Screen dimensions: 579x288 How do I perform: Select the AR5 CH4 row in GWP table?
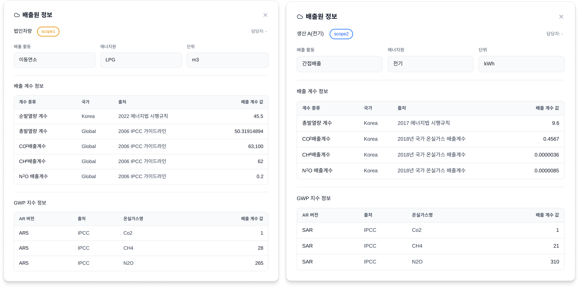(x=141, y=248)
